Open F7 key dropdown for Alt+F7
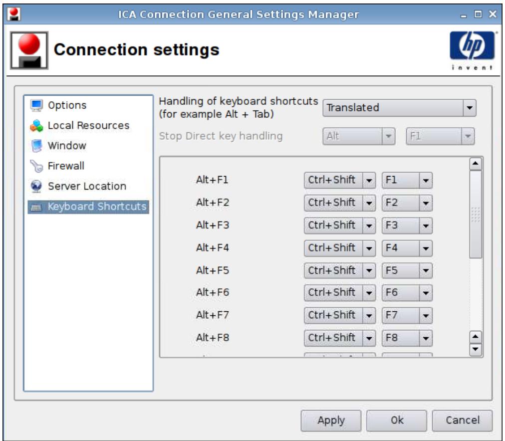This screenshot has height=441, width=505. 407,315
